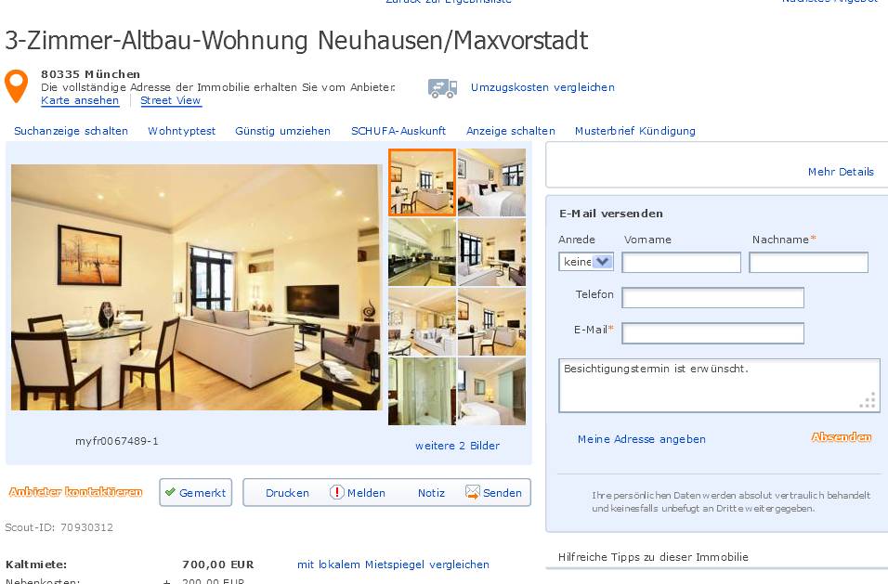Open the Street View link
This screenshot has width=888, height=584.
click(x=171, y=100)
